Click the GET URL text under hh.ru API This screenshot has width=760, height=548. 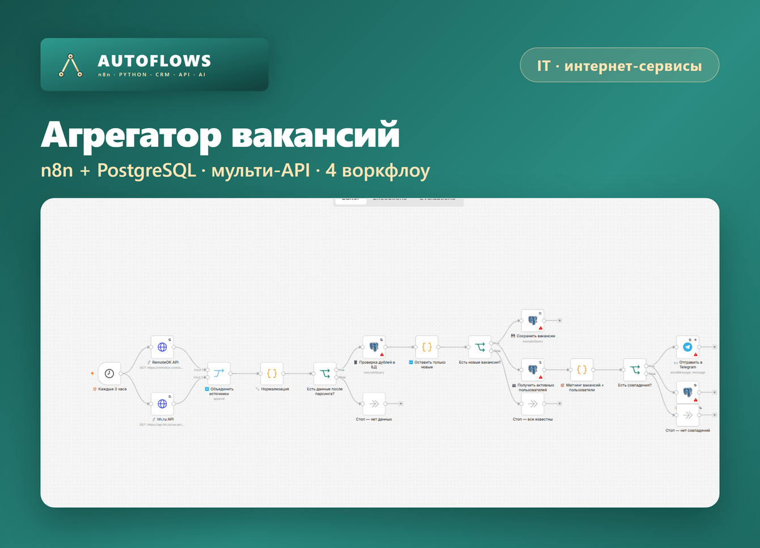coord(162,424)
